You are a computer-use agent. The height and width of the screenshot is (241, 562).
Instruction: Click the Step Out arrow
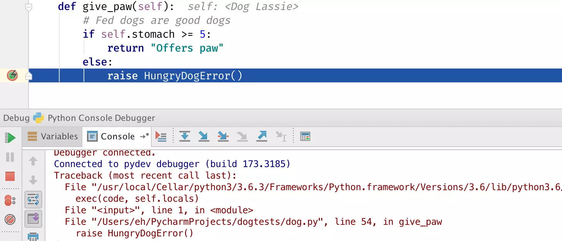(262, 136)
